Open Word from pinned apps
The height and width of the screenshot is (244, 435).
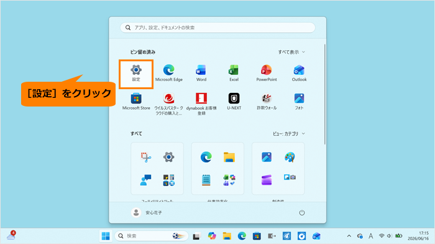pyautogui.click(x=201, y=74)
